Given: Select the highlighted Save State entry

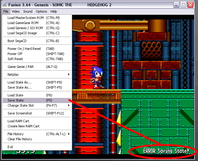Looking at the screenshot, I should [x=37, y=100].
